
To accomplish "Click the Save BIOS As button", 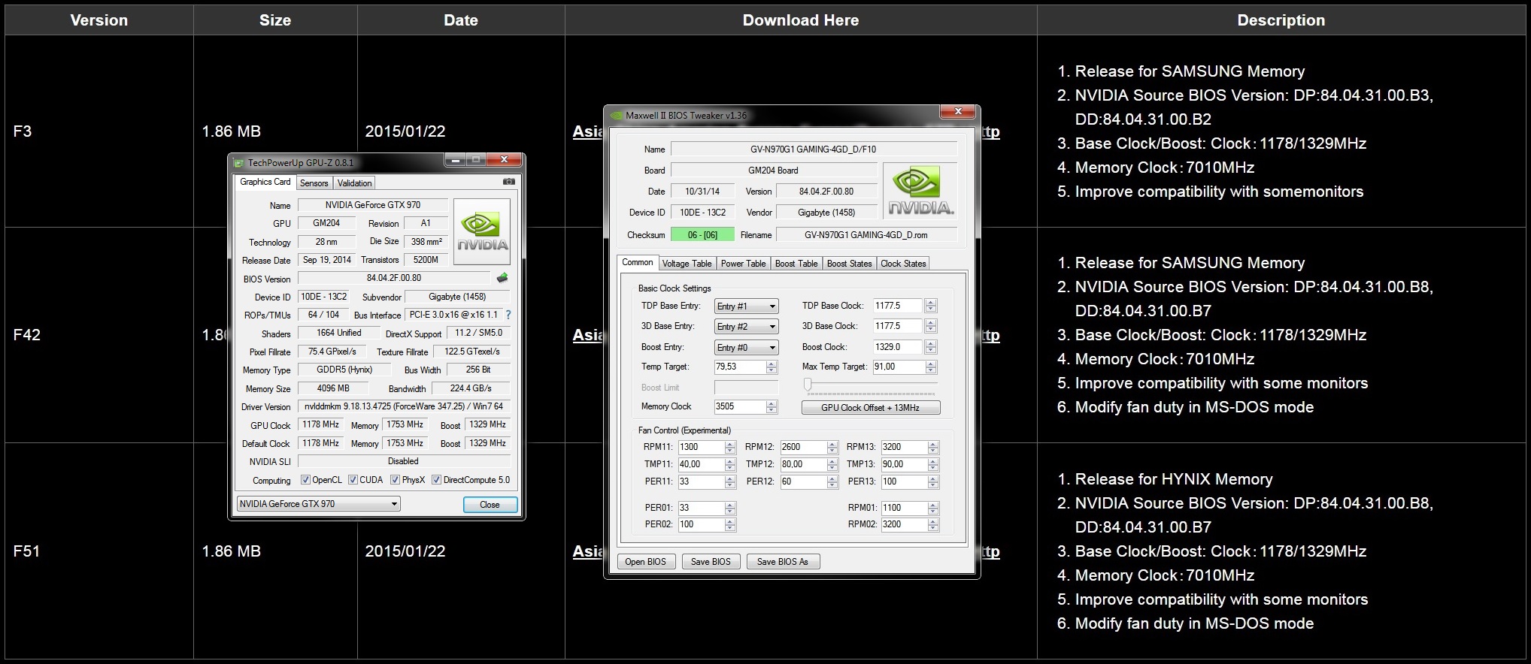I will click(x=782, y=562).
